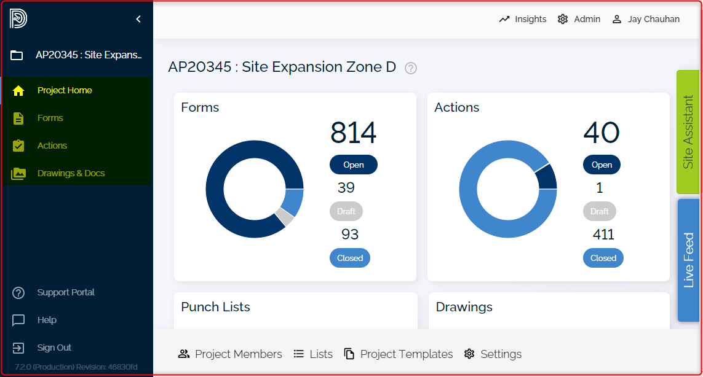The image size is (703, 377).
Task: Click the Admin gear icon
Action: tap(563, 19)
